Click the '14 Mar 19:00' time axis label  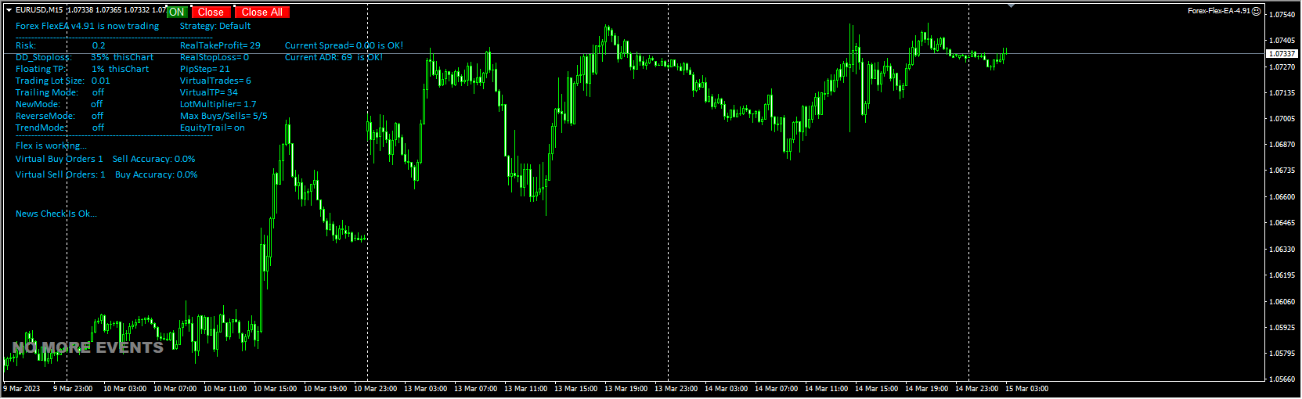click(926, 389)
